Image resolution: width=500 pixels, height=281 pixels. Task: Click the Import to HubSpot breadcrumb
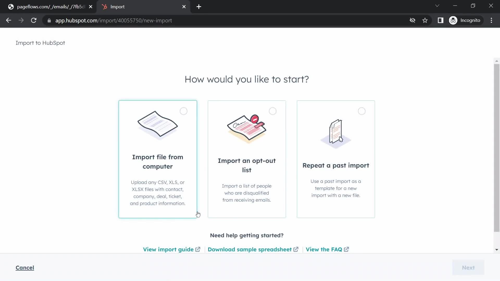pyautogui.click(x=40, y=43)
